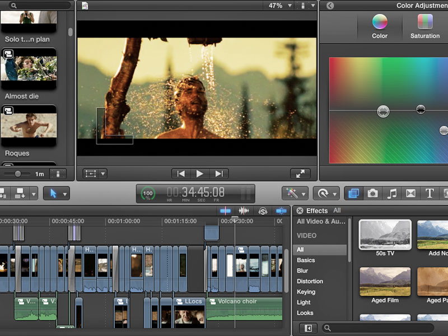
Task: Toggle audio skimming waveform button
Action: click(244, 211)
